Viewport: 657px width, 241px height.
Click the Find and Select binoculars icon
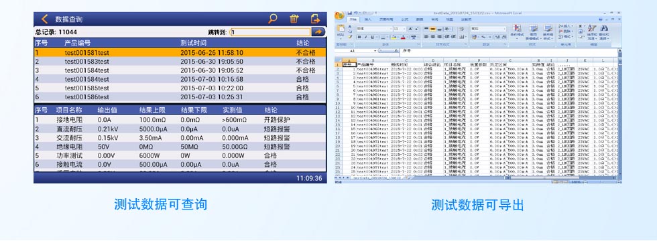click(604, 28)
